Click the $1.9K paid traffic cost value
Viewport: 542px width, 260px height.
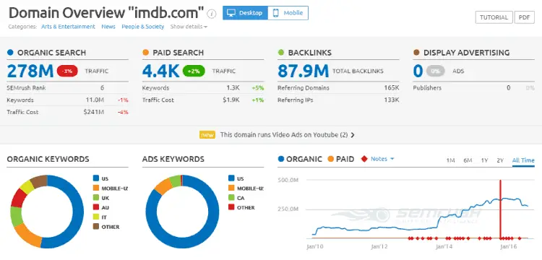tap(231, 100)
